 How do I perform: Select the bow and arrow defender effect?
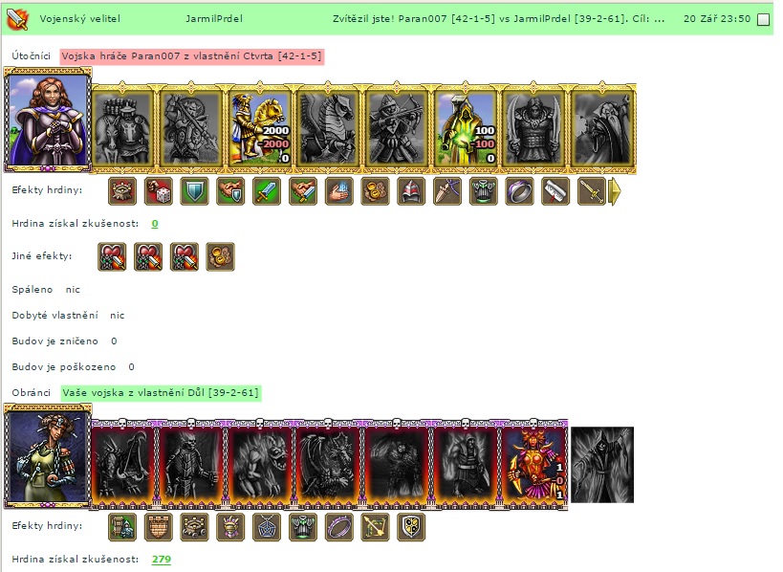click(x=375, y=526)
